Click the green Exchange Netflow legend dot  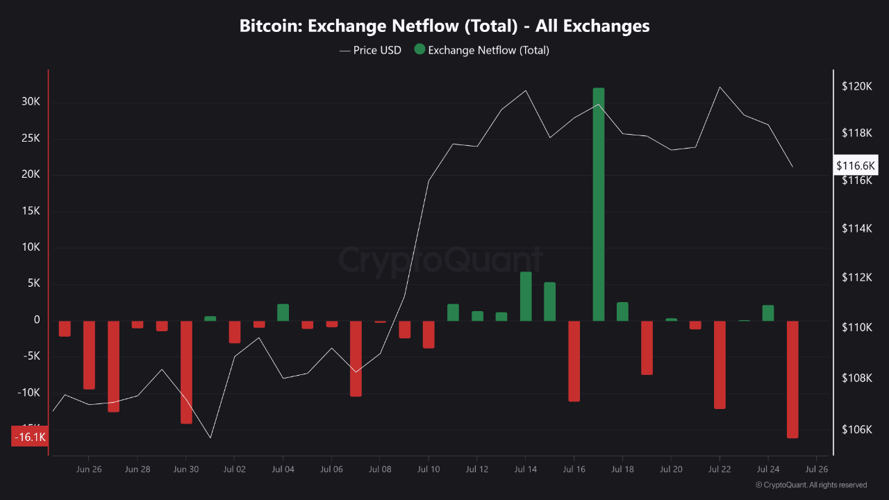coord(419,49)
